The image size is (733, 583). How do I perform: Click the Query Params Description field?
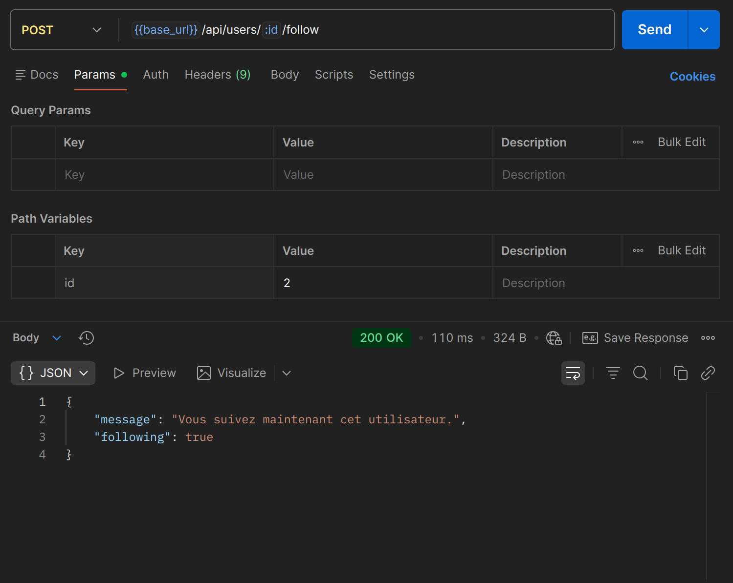(606, 175)
